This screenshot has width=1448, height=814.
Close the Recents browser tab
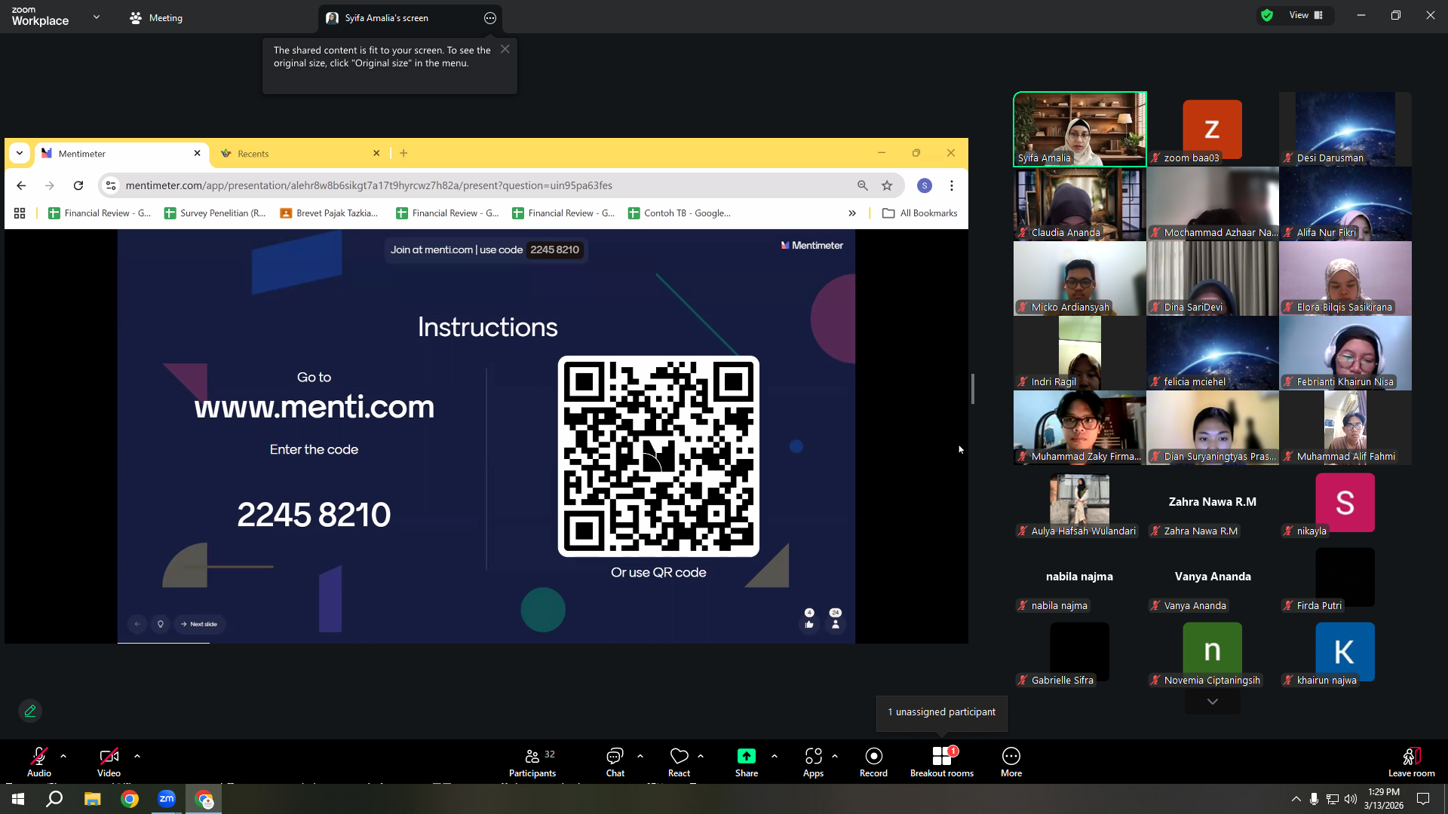point(376,153)
